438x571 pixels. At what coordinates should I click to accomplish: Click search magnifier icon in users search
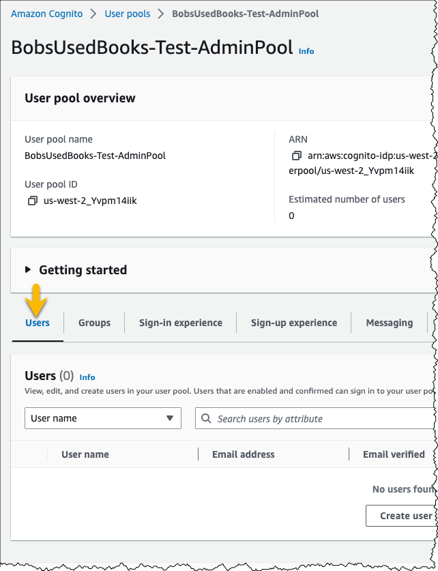(x=206, y=418)
